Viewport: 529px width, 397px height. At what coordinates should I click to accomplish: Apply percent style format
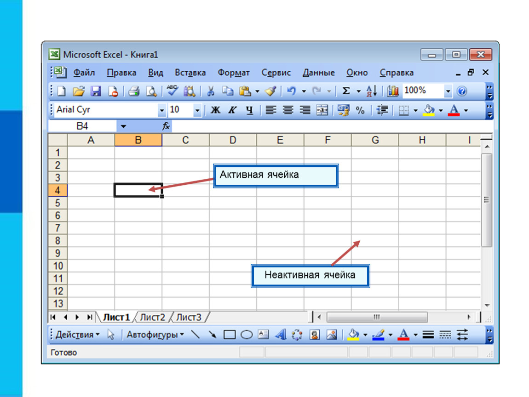coord(360,110)
